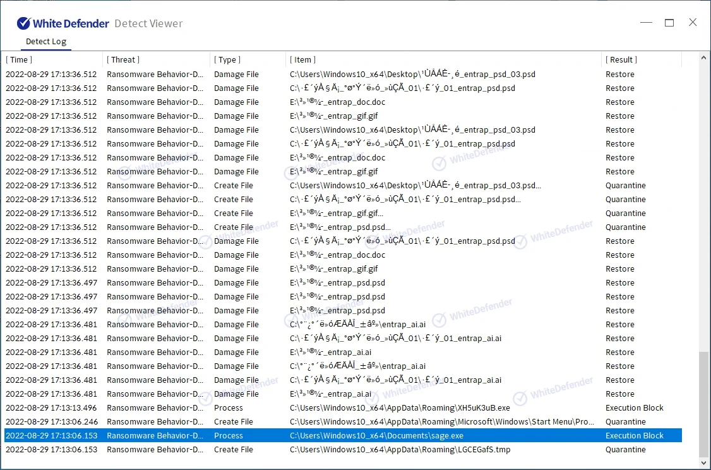
Task: Click Quarantine result for LGCEGafS.tmp
Action: pyautogui.click(x=625, y=450)
